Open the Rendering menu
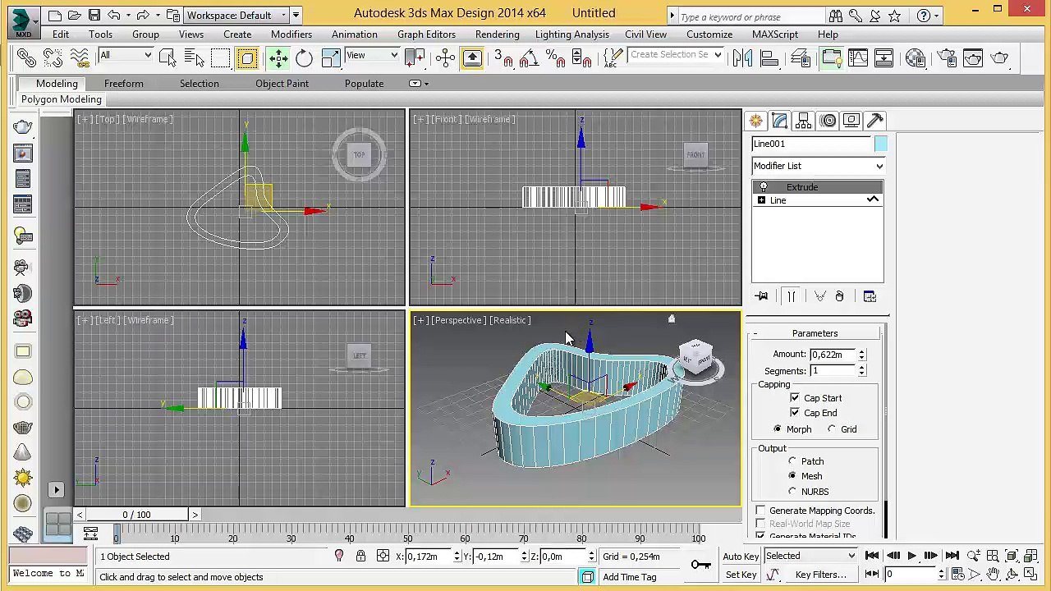This screenshot has width=1051, height=591. [x=497, y=34]
